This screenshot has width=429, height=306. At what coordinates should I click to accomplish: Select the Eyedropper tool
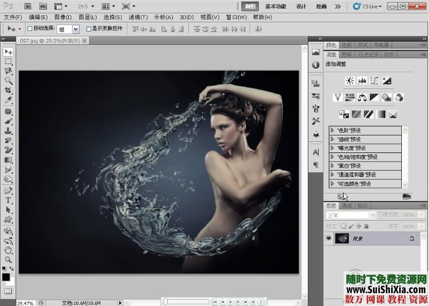(x=8, y=100)
